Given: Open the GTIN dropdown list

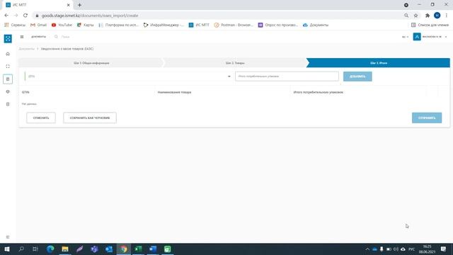Looking at the screenshot, I should (229, 76).
